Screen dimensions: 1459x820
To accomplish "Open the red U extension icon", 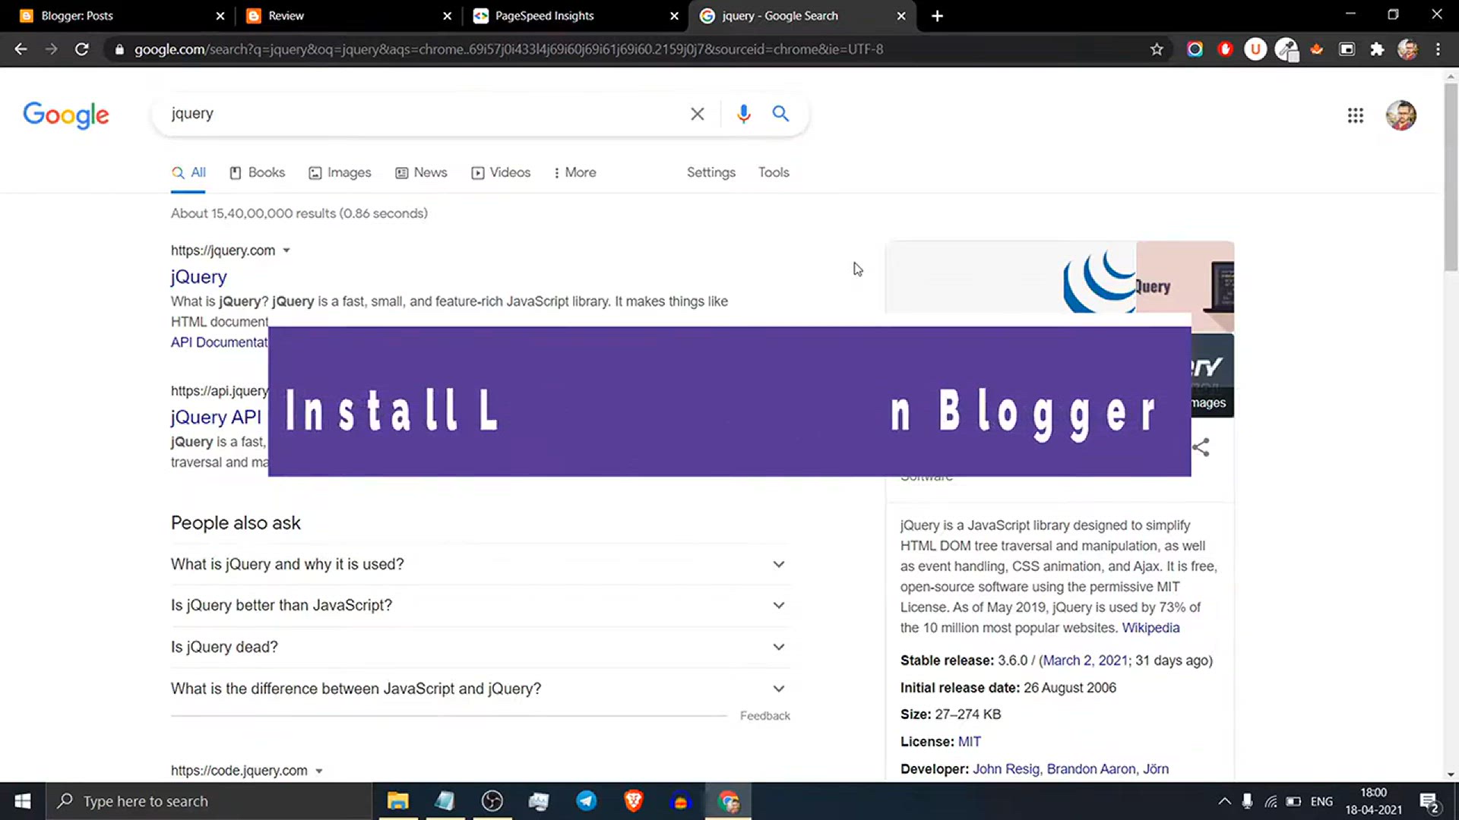I will [x=1255, y=49].
